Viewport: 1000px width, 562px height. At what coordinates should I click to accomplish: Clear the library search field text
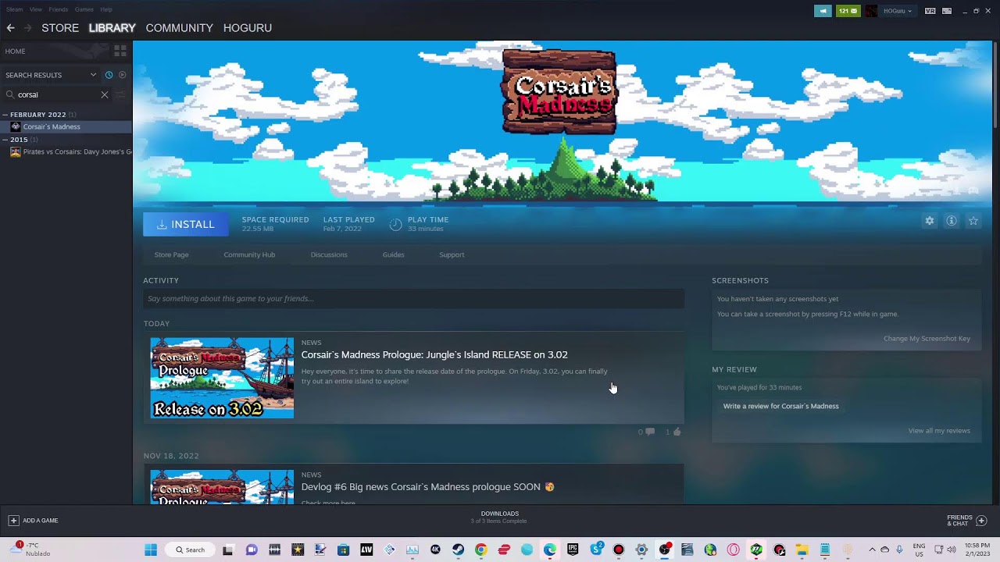105,94
